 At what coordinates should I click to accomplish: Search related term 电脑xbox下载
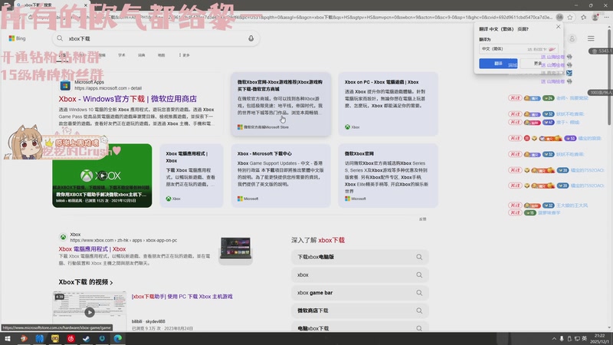pos(359,328)
